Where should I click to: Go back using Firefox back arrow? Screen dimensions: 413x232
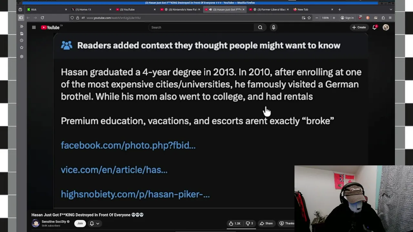point(28,18)
